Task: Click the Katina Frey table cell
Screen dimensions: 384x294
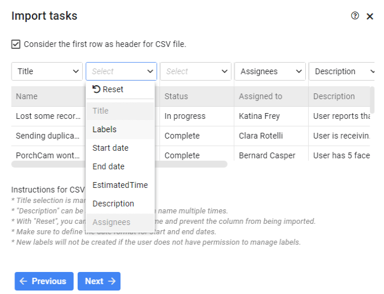Action: (271, 116)
